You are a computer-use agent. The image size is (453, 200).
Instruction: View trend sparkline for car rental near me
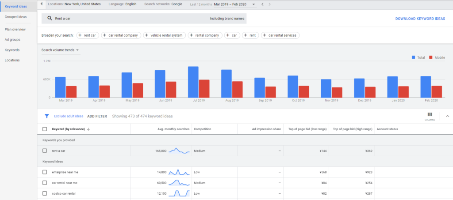[179, 183]
